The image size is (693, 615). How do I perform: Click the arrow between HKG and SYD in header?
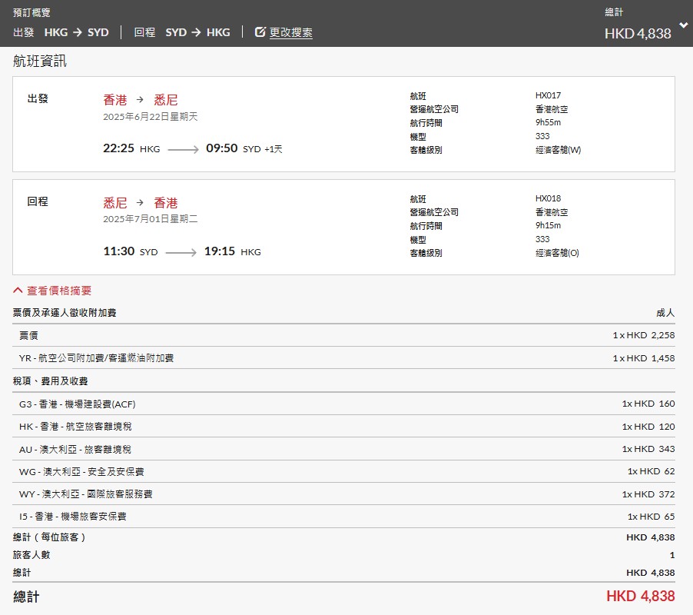[78, 32]
